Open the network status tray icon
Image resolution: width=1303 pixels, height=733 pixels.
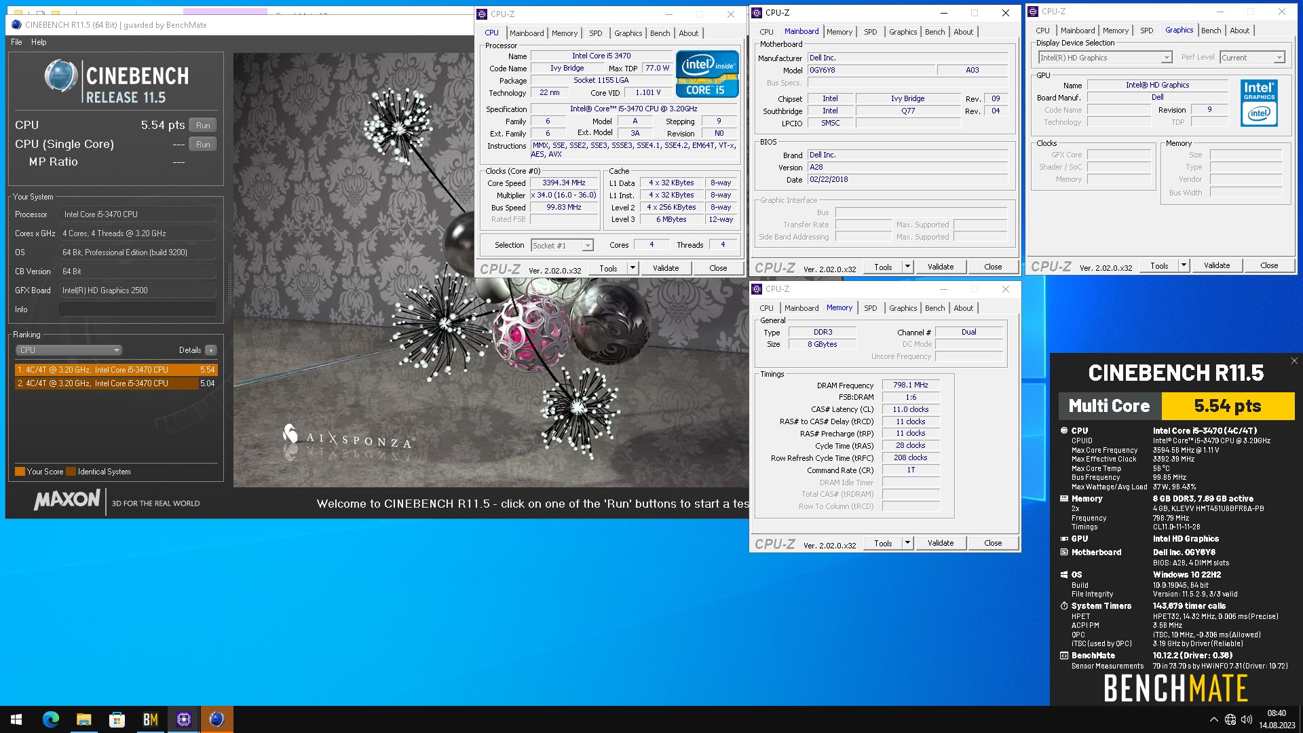pos(1230,719)
